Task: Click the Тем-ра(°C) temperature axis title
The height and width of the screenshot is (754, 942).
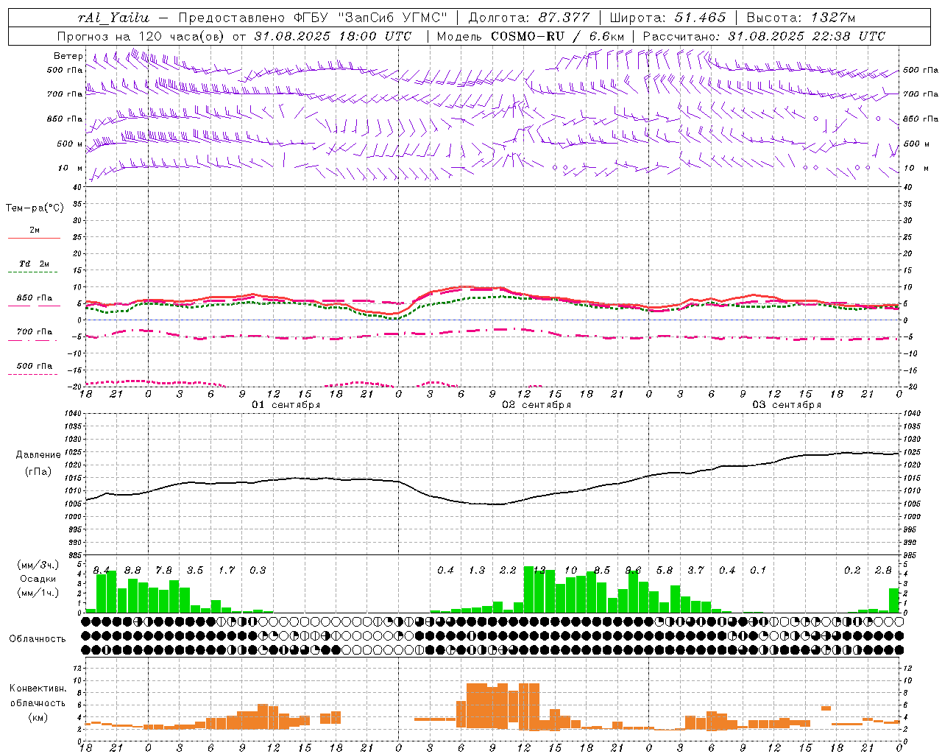Action: (x=35, y=208)
